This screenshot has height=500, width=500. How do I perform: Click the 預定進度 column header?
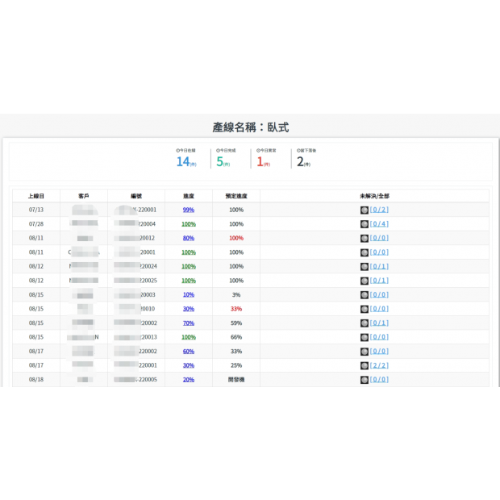[x=236, y=196]
